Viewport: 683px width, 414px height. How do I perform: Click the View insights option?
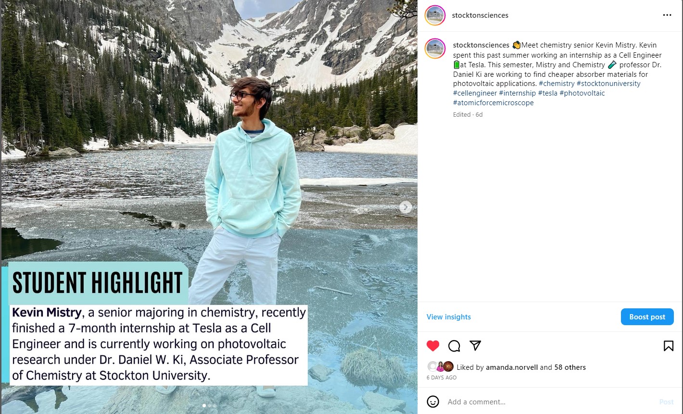click(x=448, y=317)
